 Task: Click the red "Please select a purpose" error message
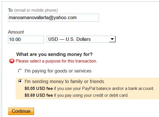56,61
